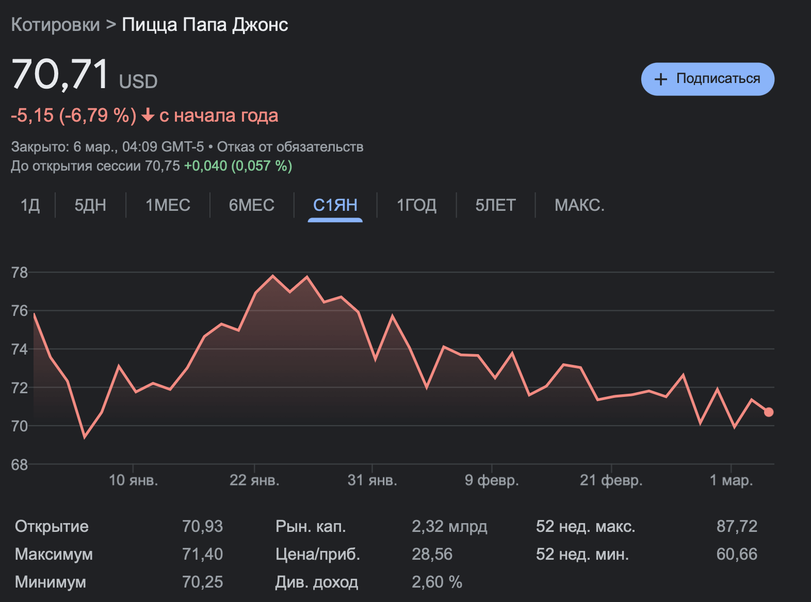Click the 52 нед. мин. value 60,66
The image size is (811, 602).
pos(737,554)
